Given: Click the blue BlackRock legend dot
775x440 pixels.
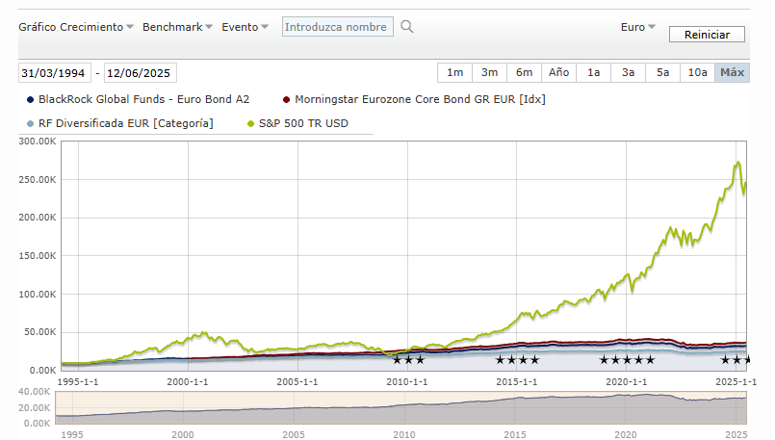Looking at the screenshot, I should (x=31, y=100).
